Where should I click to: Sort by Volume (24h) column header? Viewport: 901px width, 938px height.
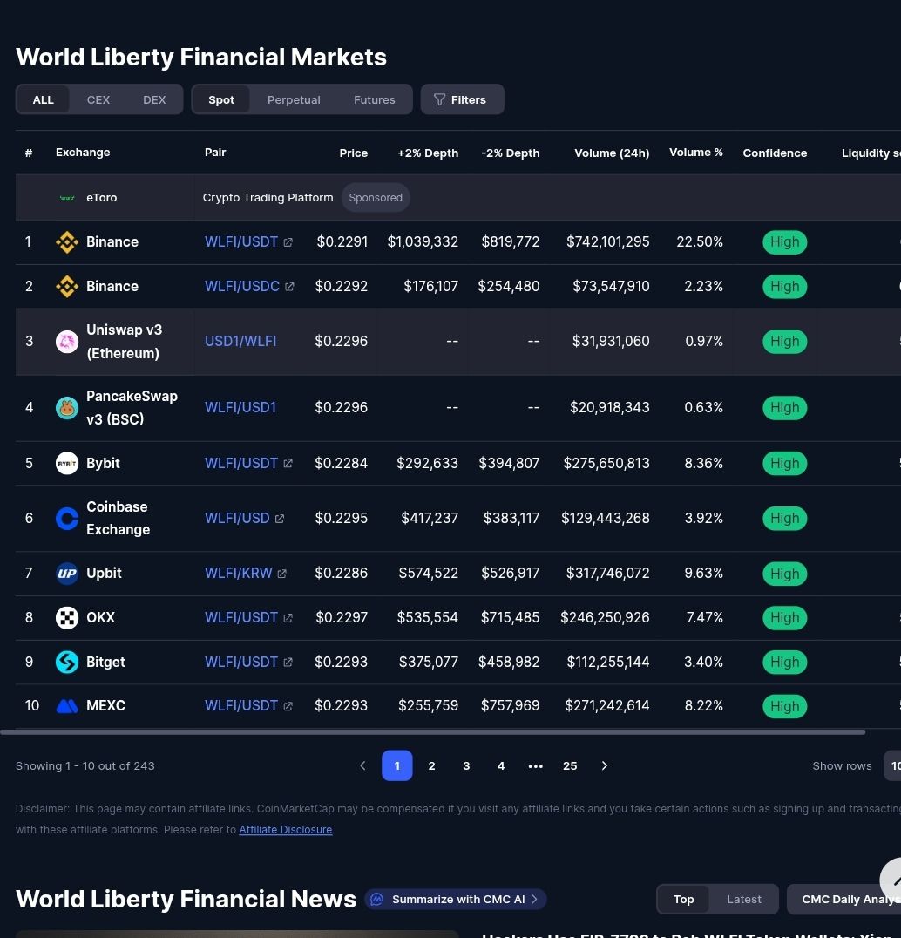click(x=612, y=153)
